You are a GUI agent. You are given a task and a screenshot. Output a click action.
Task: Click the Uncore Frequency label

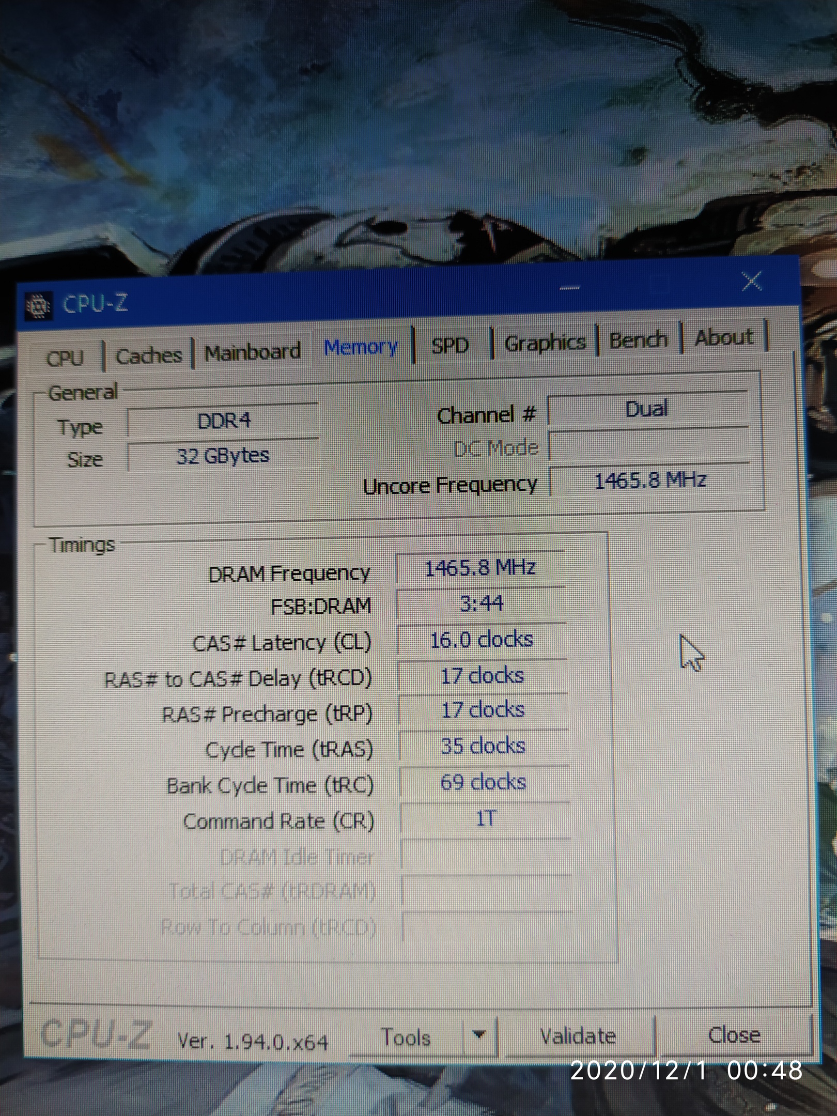[x=450, y=485]
